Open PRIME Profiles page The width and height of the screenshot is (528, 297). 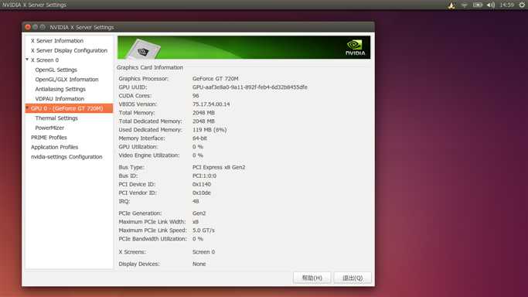point(49,138)
